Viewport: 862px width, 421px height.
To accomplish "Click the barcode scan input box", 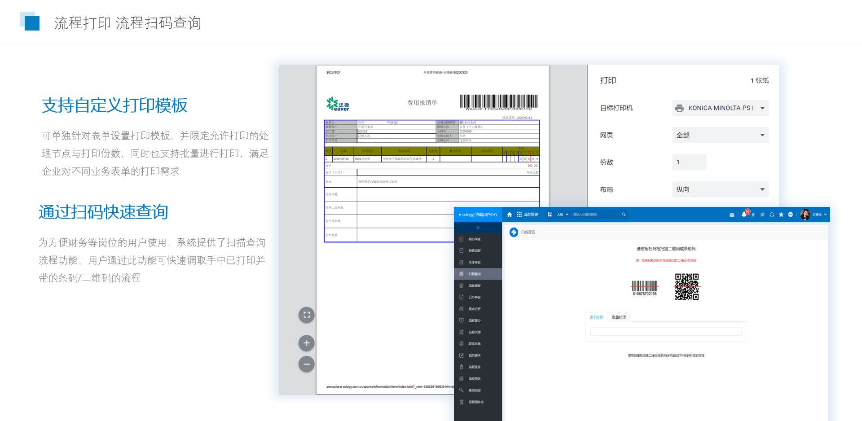I will pyautogui.click(x=665, y=332).
